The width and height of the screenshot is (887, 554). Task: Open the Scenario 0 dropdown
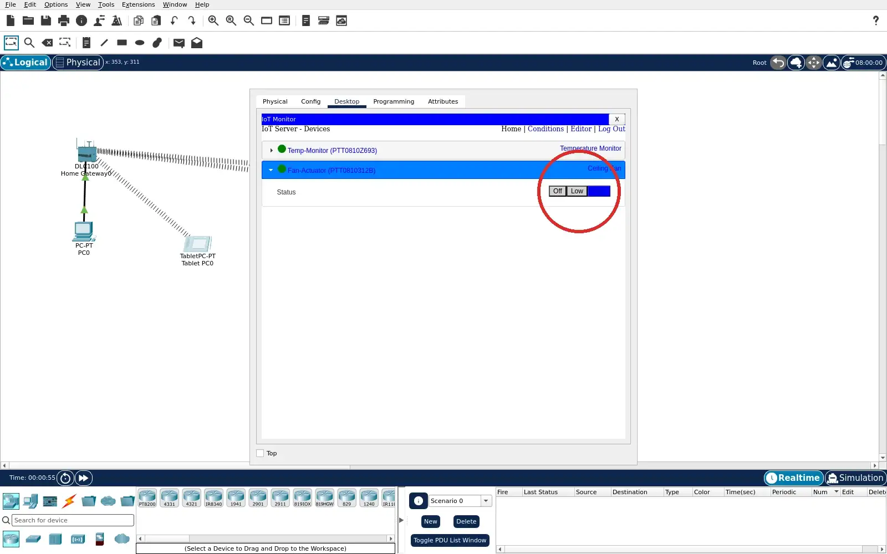(x=486, y=501)
